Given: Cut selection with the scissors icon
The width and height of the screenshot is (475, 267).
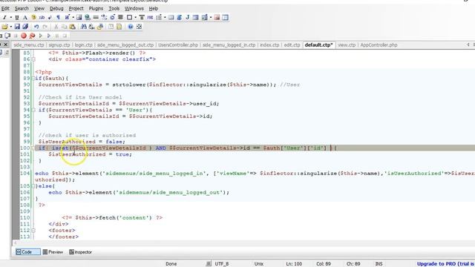Looking at the screenshot, I should (x=56, y=27).
